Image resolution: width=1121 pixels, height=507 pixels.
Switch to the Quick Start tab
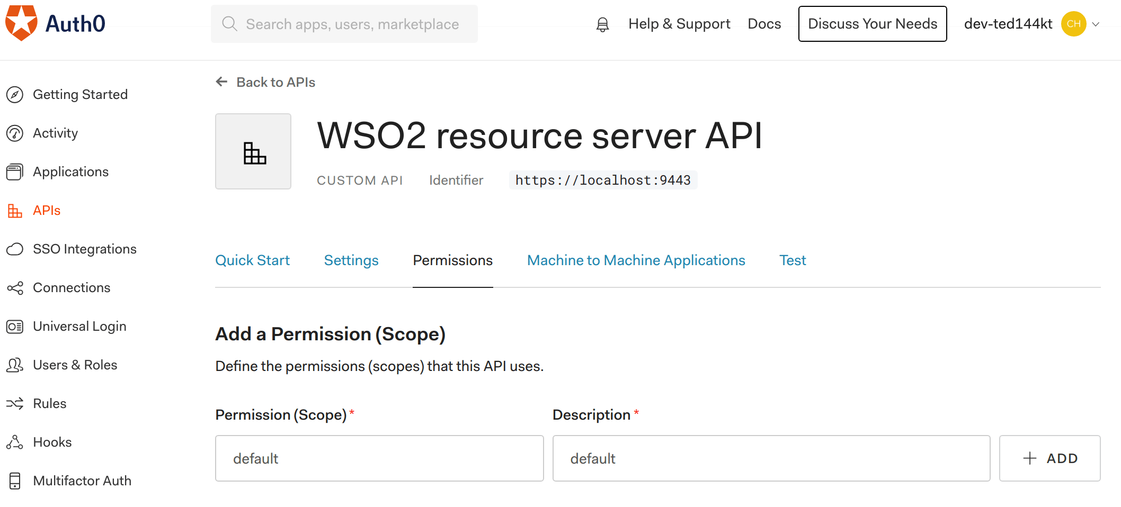pos(252,260)
